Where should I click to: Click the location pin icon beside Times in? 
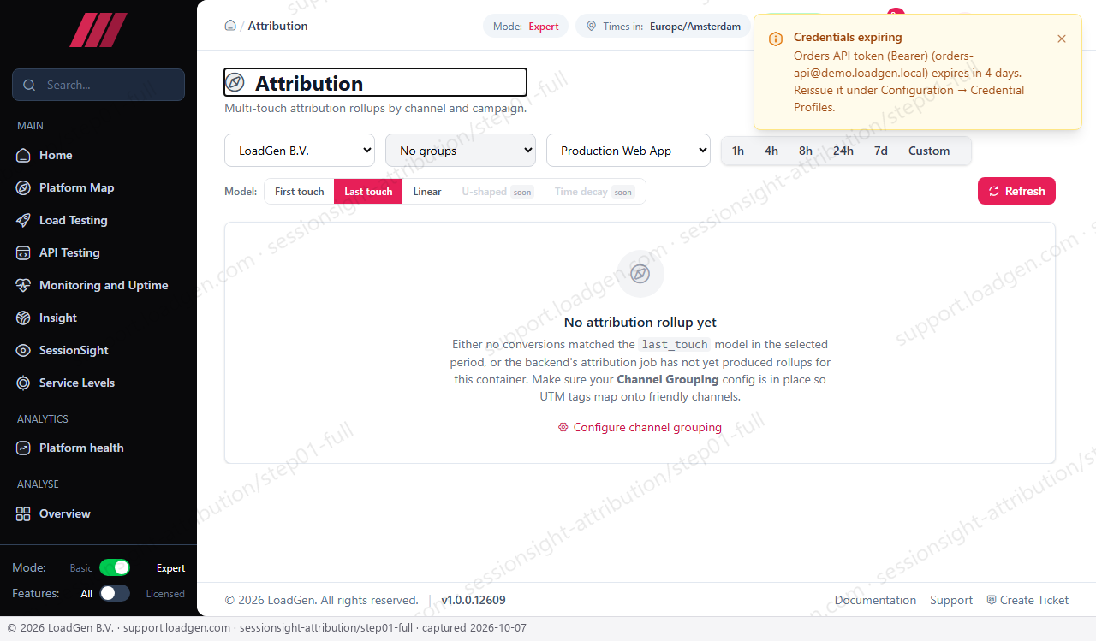591,27
